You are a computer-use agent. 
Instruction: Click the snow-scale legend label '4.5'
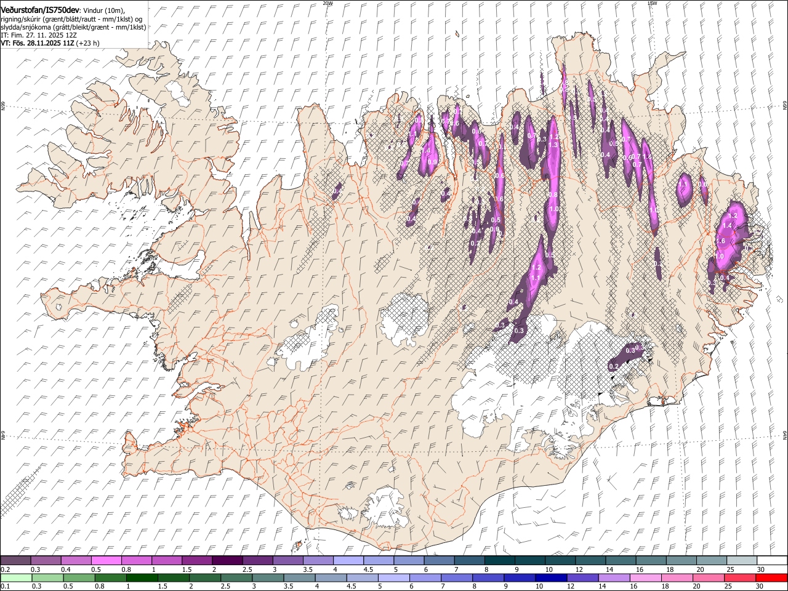click(369, 569)
